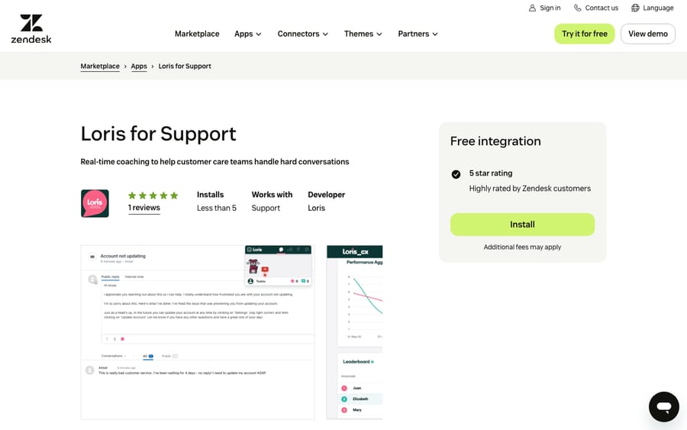Open the loris_cx performance screenshot

pyautogui.click(x=354, y=332)
